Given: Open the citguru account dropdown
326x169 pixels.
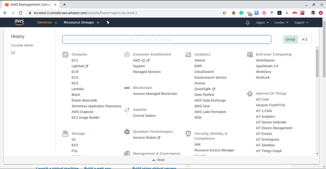Looking at the screenshot, I should 262,22.
